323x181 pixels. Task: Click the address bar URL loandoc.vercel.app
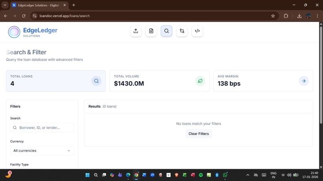coord(65,16)
